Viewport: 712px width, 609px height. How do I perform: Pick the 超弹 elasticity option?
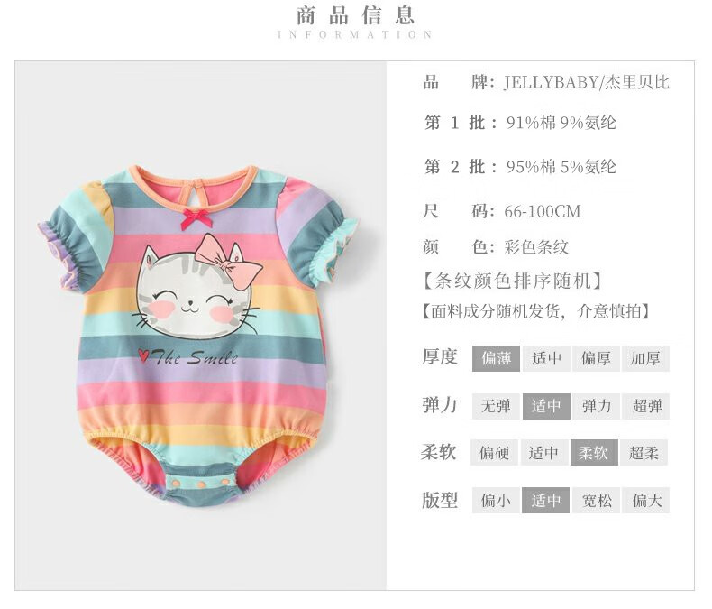(x=645, y=406)
